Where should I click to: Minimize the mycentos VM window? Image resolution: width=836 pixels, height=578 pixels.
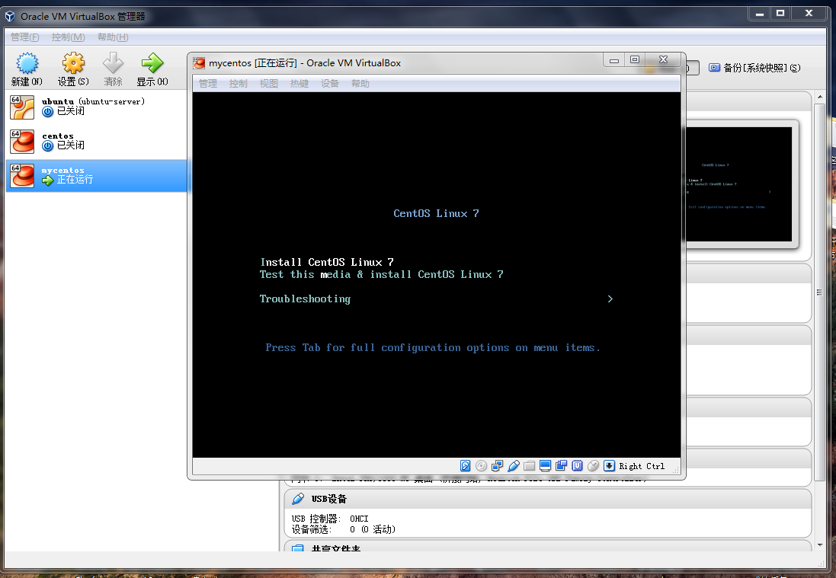pyautogui.click(x=614, y=60)
